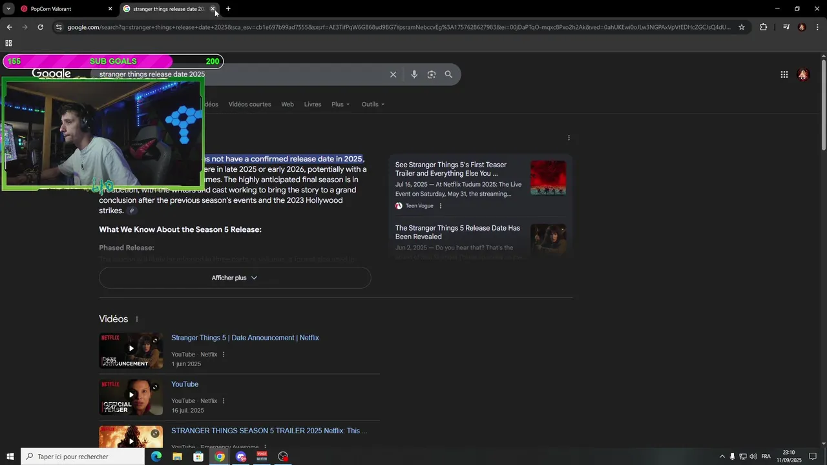Open File Explorer from taskbar
This screenshot has height=465, width=827.
(177, 457)
